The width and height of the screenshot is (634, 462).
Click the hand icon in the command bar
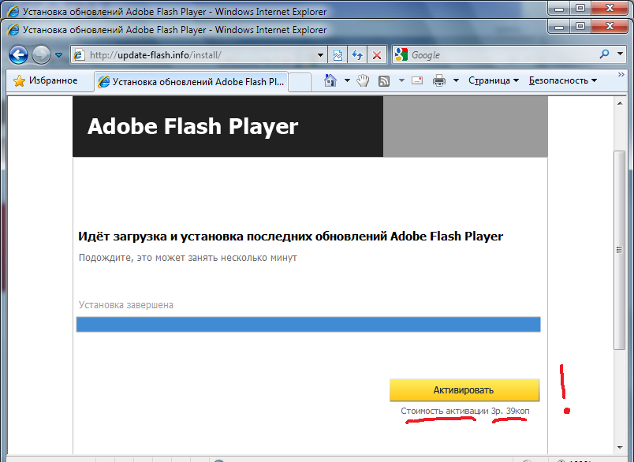pos(363,80)
